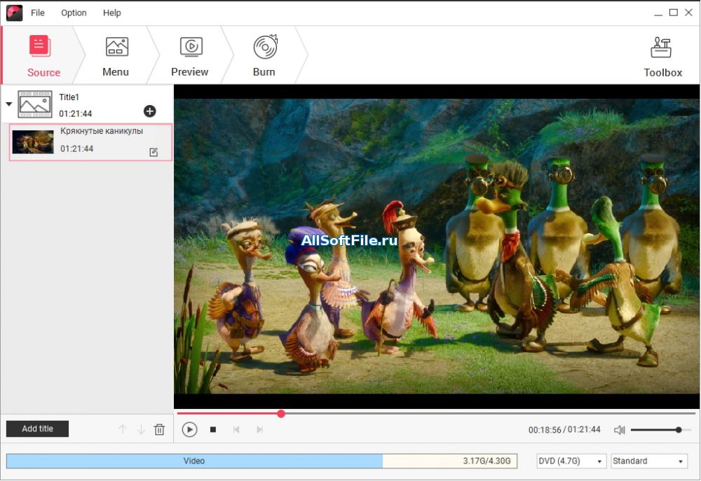Click the app logo icon

tap(14, 13)
